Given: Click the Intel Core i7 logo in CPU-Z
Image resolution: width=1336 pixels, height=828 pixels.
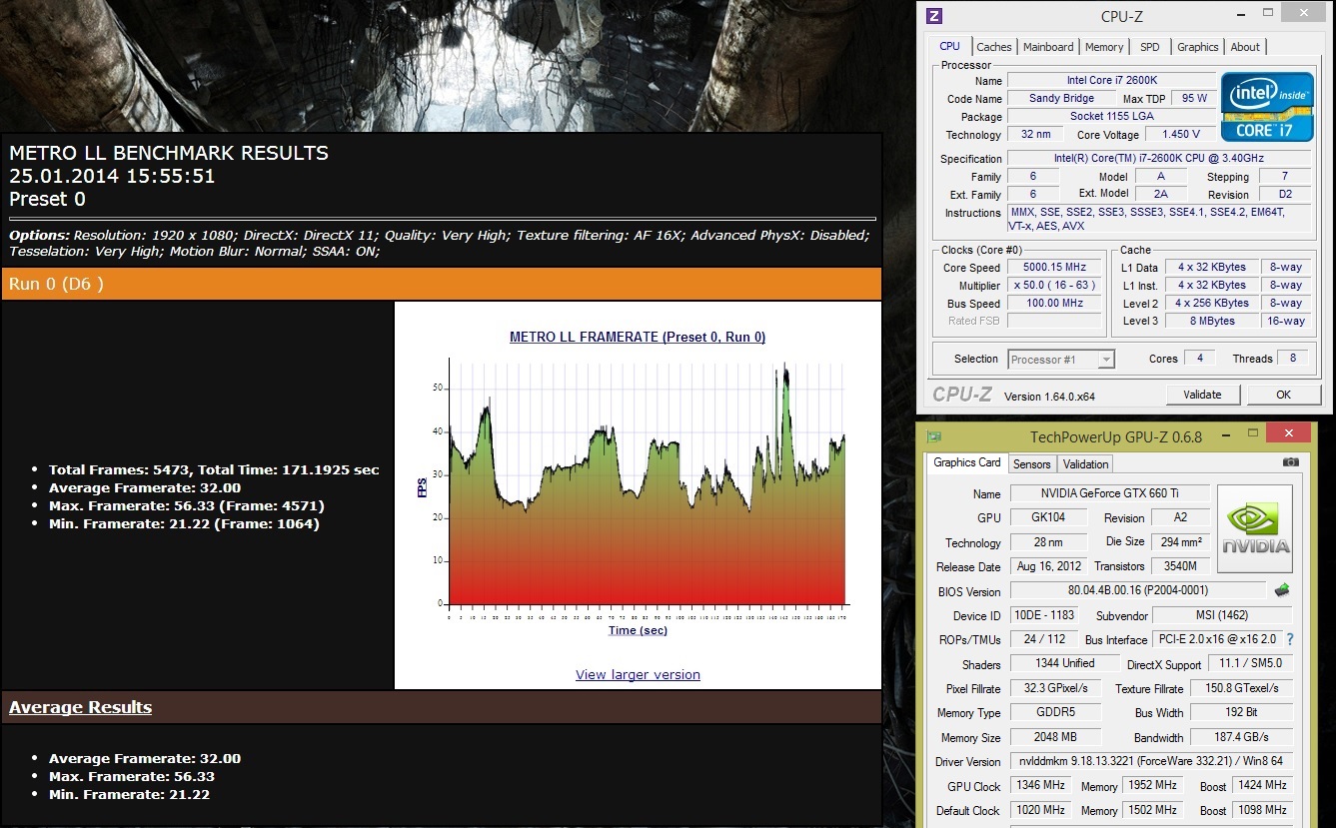Looking at the screenshot, I should point(1267,106).
